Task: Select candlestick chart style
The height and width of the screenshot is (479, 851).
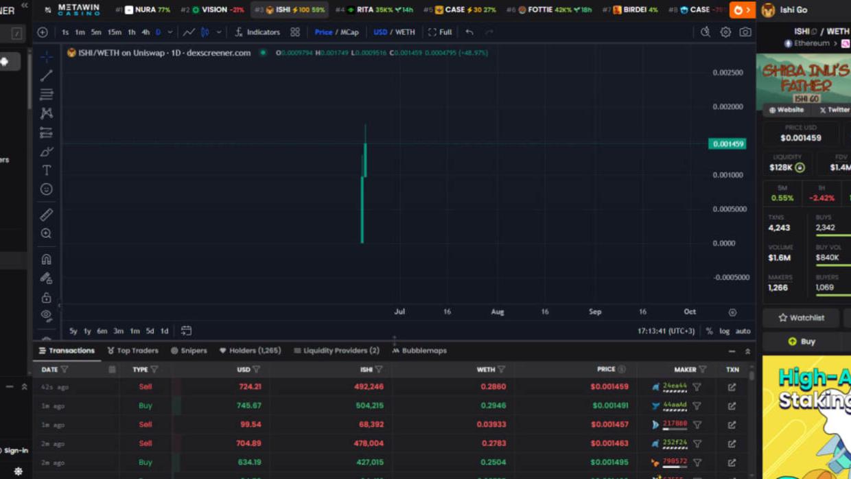Action: click(205, 32)
